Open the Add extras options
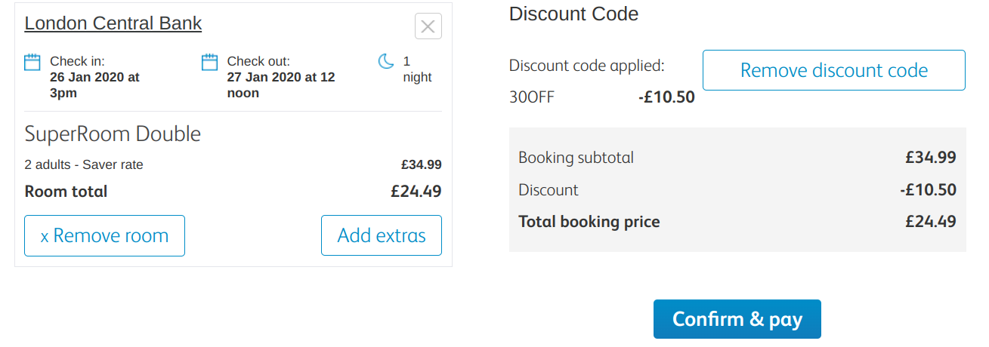Viewport: 989px width, 347px height. click(382, 235)
